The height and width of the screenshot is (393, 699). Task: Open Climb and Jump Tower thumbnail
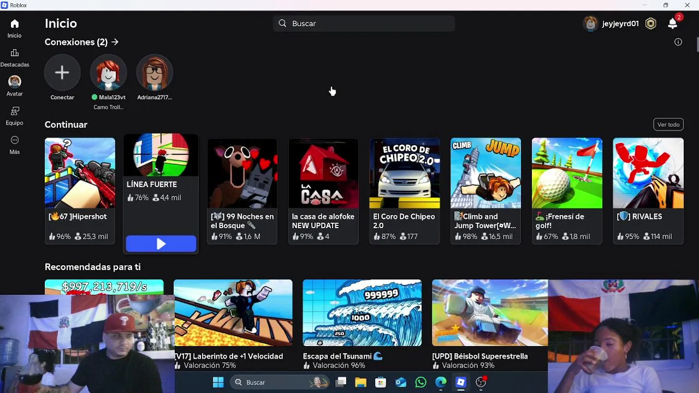[485, 173]
